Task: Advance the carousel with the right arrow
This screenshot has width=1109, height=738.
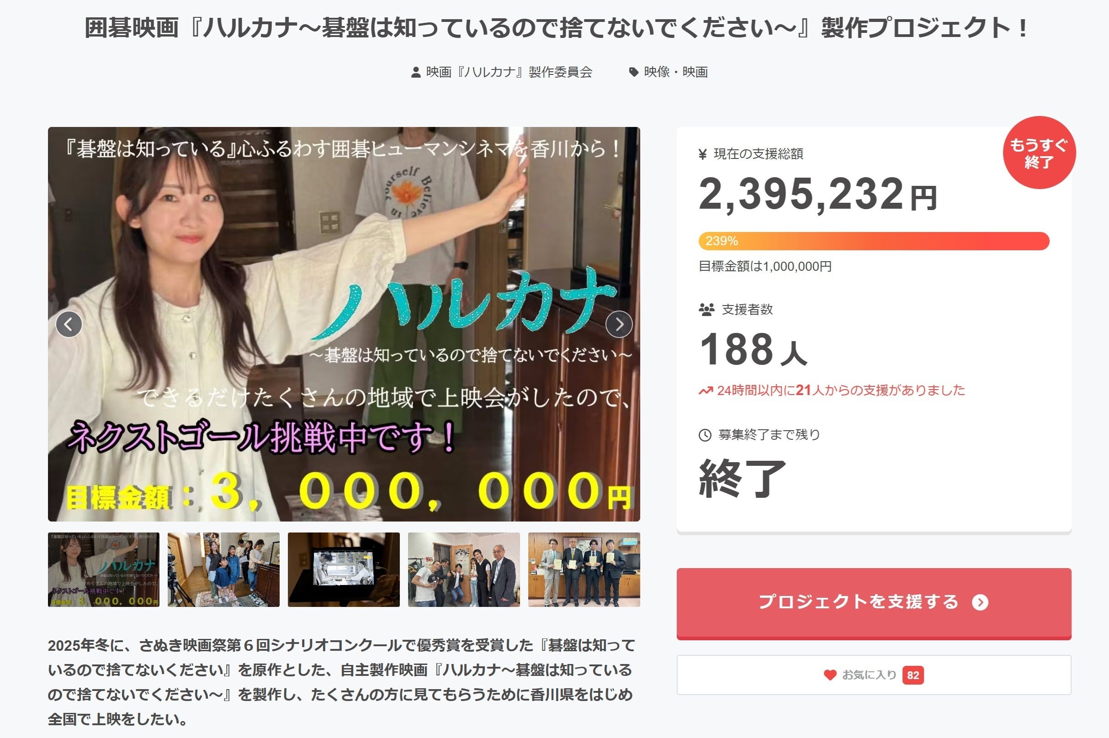Action: point(619,324)
